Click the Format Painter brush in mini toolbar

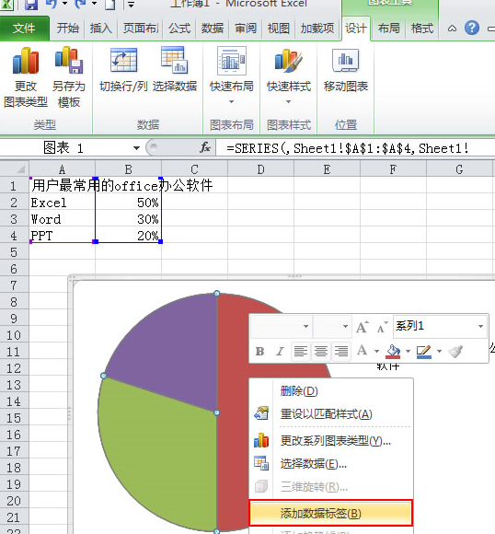tap(455, 351)
